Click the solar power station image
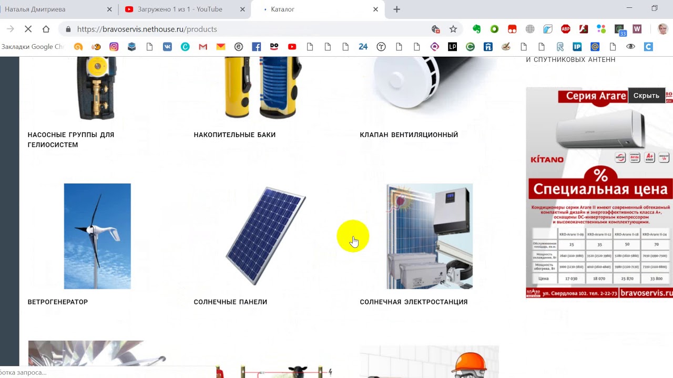The height and width of the screenshot is (378, 673). pyautogui.click(x=430, y=236)
